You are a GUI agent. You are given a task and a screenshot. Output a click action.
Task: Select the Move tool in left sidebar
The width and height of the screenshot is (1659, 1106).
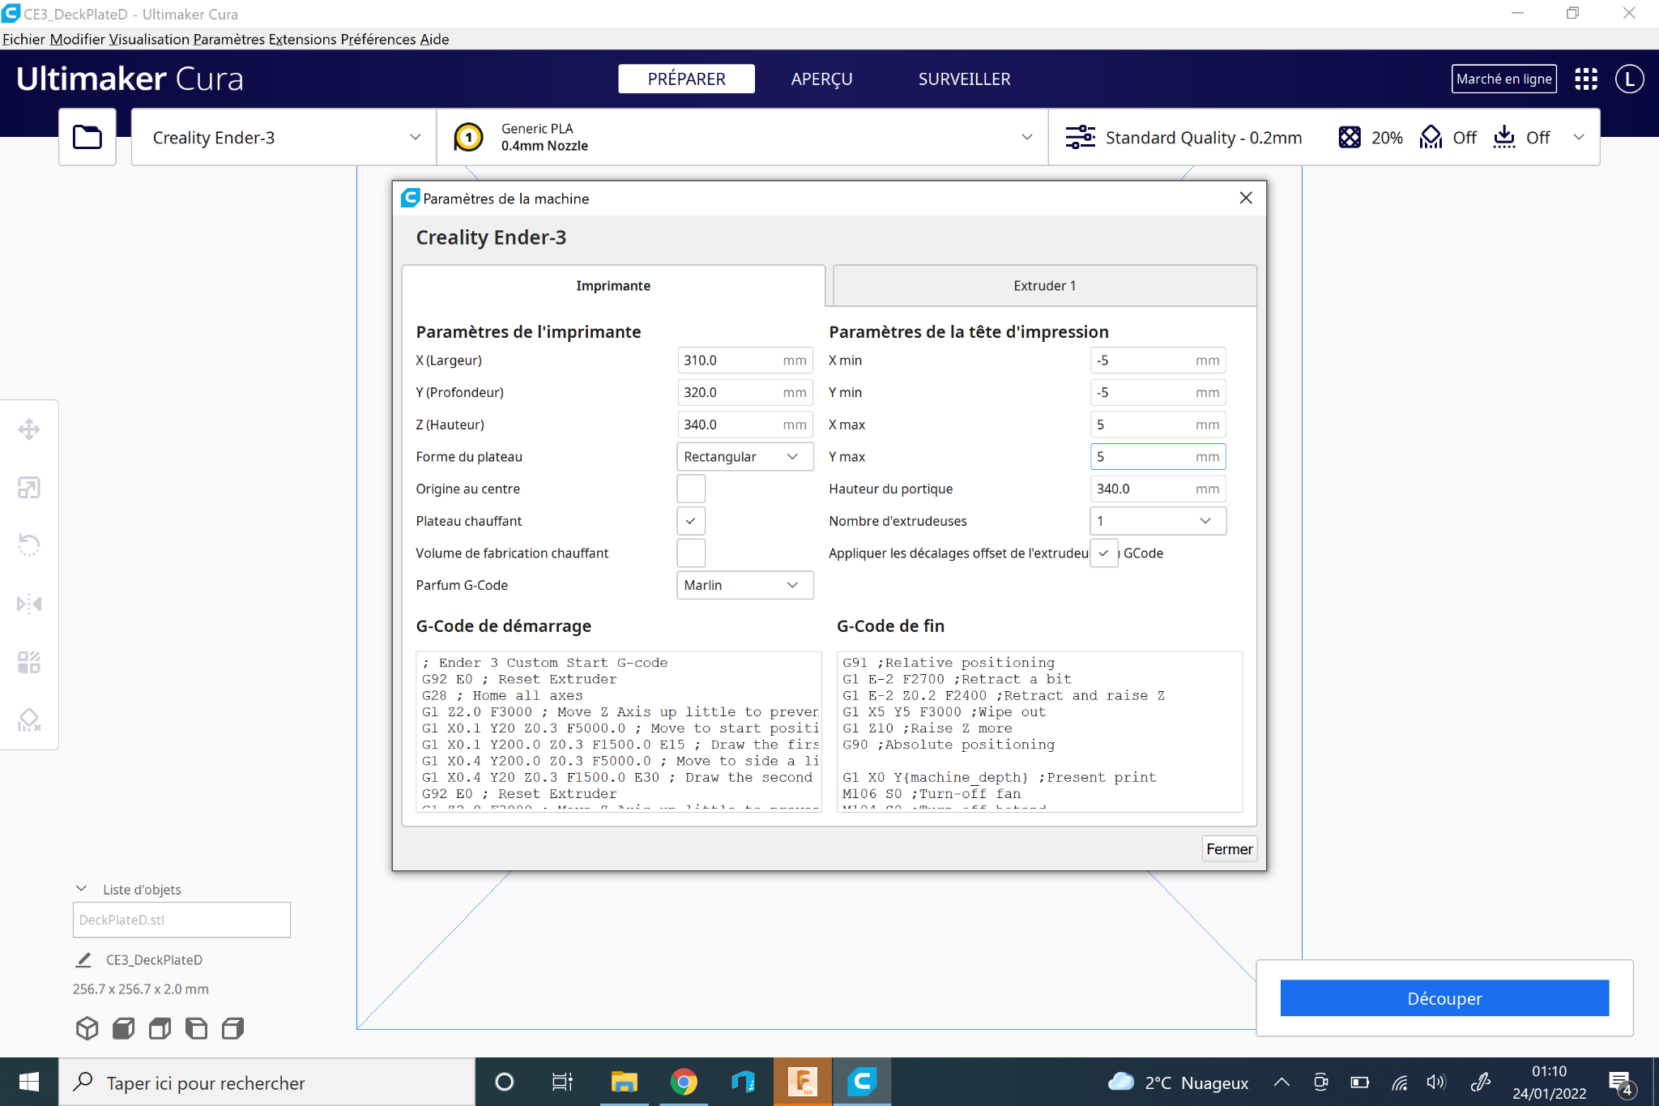[29, 429]
